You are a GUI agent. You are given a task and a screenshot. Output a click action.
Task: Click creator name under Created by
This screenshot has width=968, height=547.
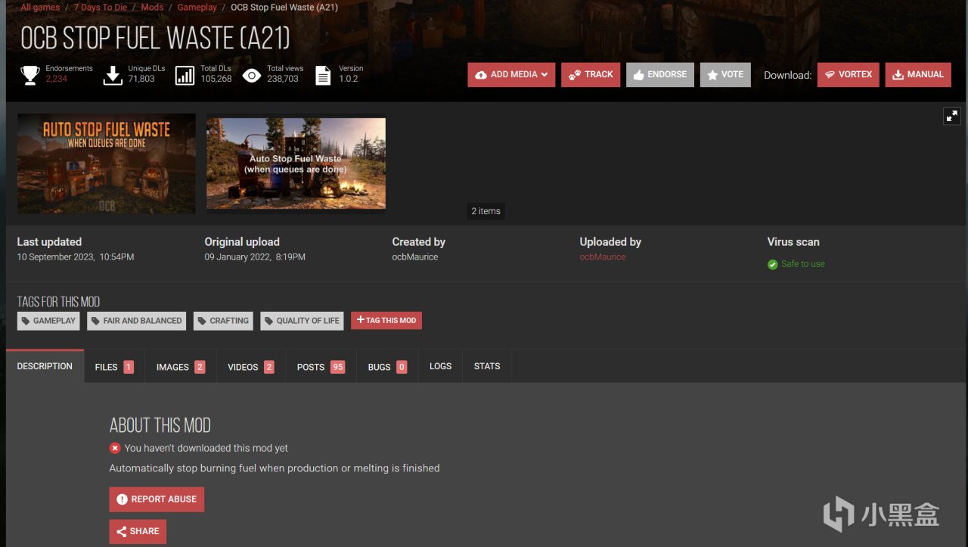pyautogui.click(x=415, y=257)
